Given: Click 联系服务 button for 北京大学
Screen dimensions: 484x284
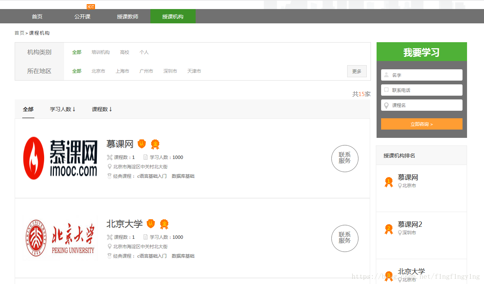Looking at the screenshot, I should pos(345,238).
